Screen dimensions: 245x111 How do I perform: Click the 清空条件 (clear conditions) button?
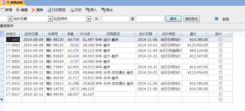(x=191, y=19)
